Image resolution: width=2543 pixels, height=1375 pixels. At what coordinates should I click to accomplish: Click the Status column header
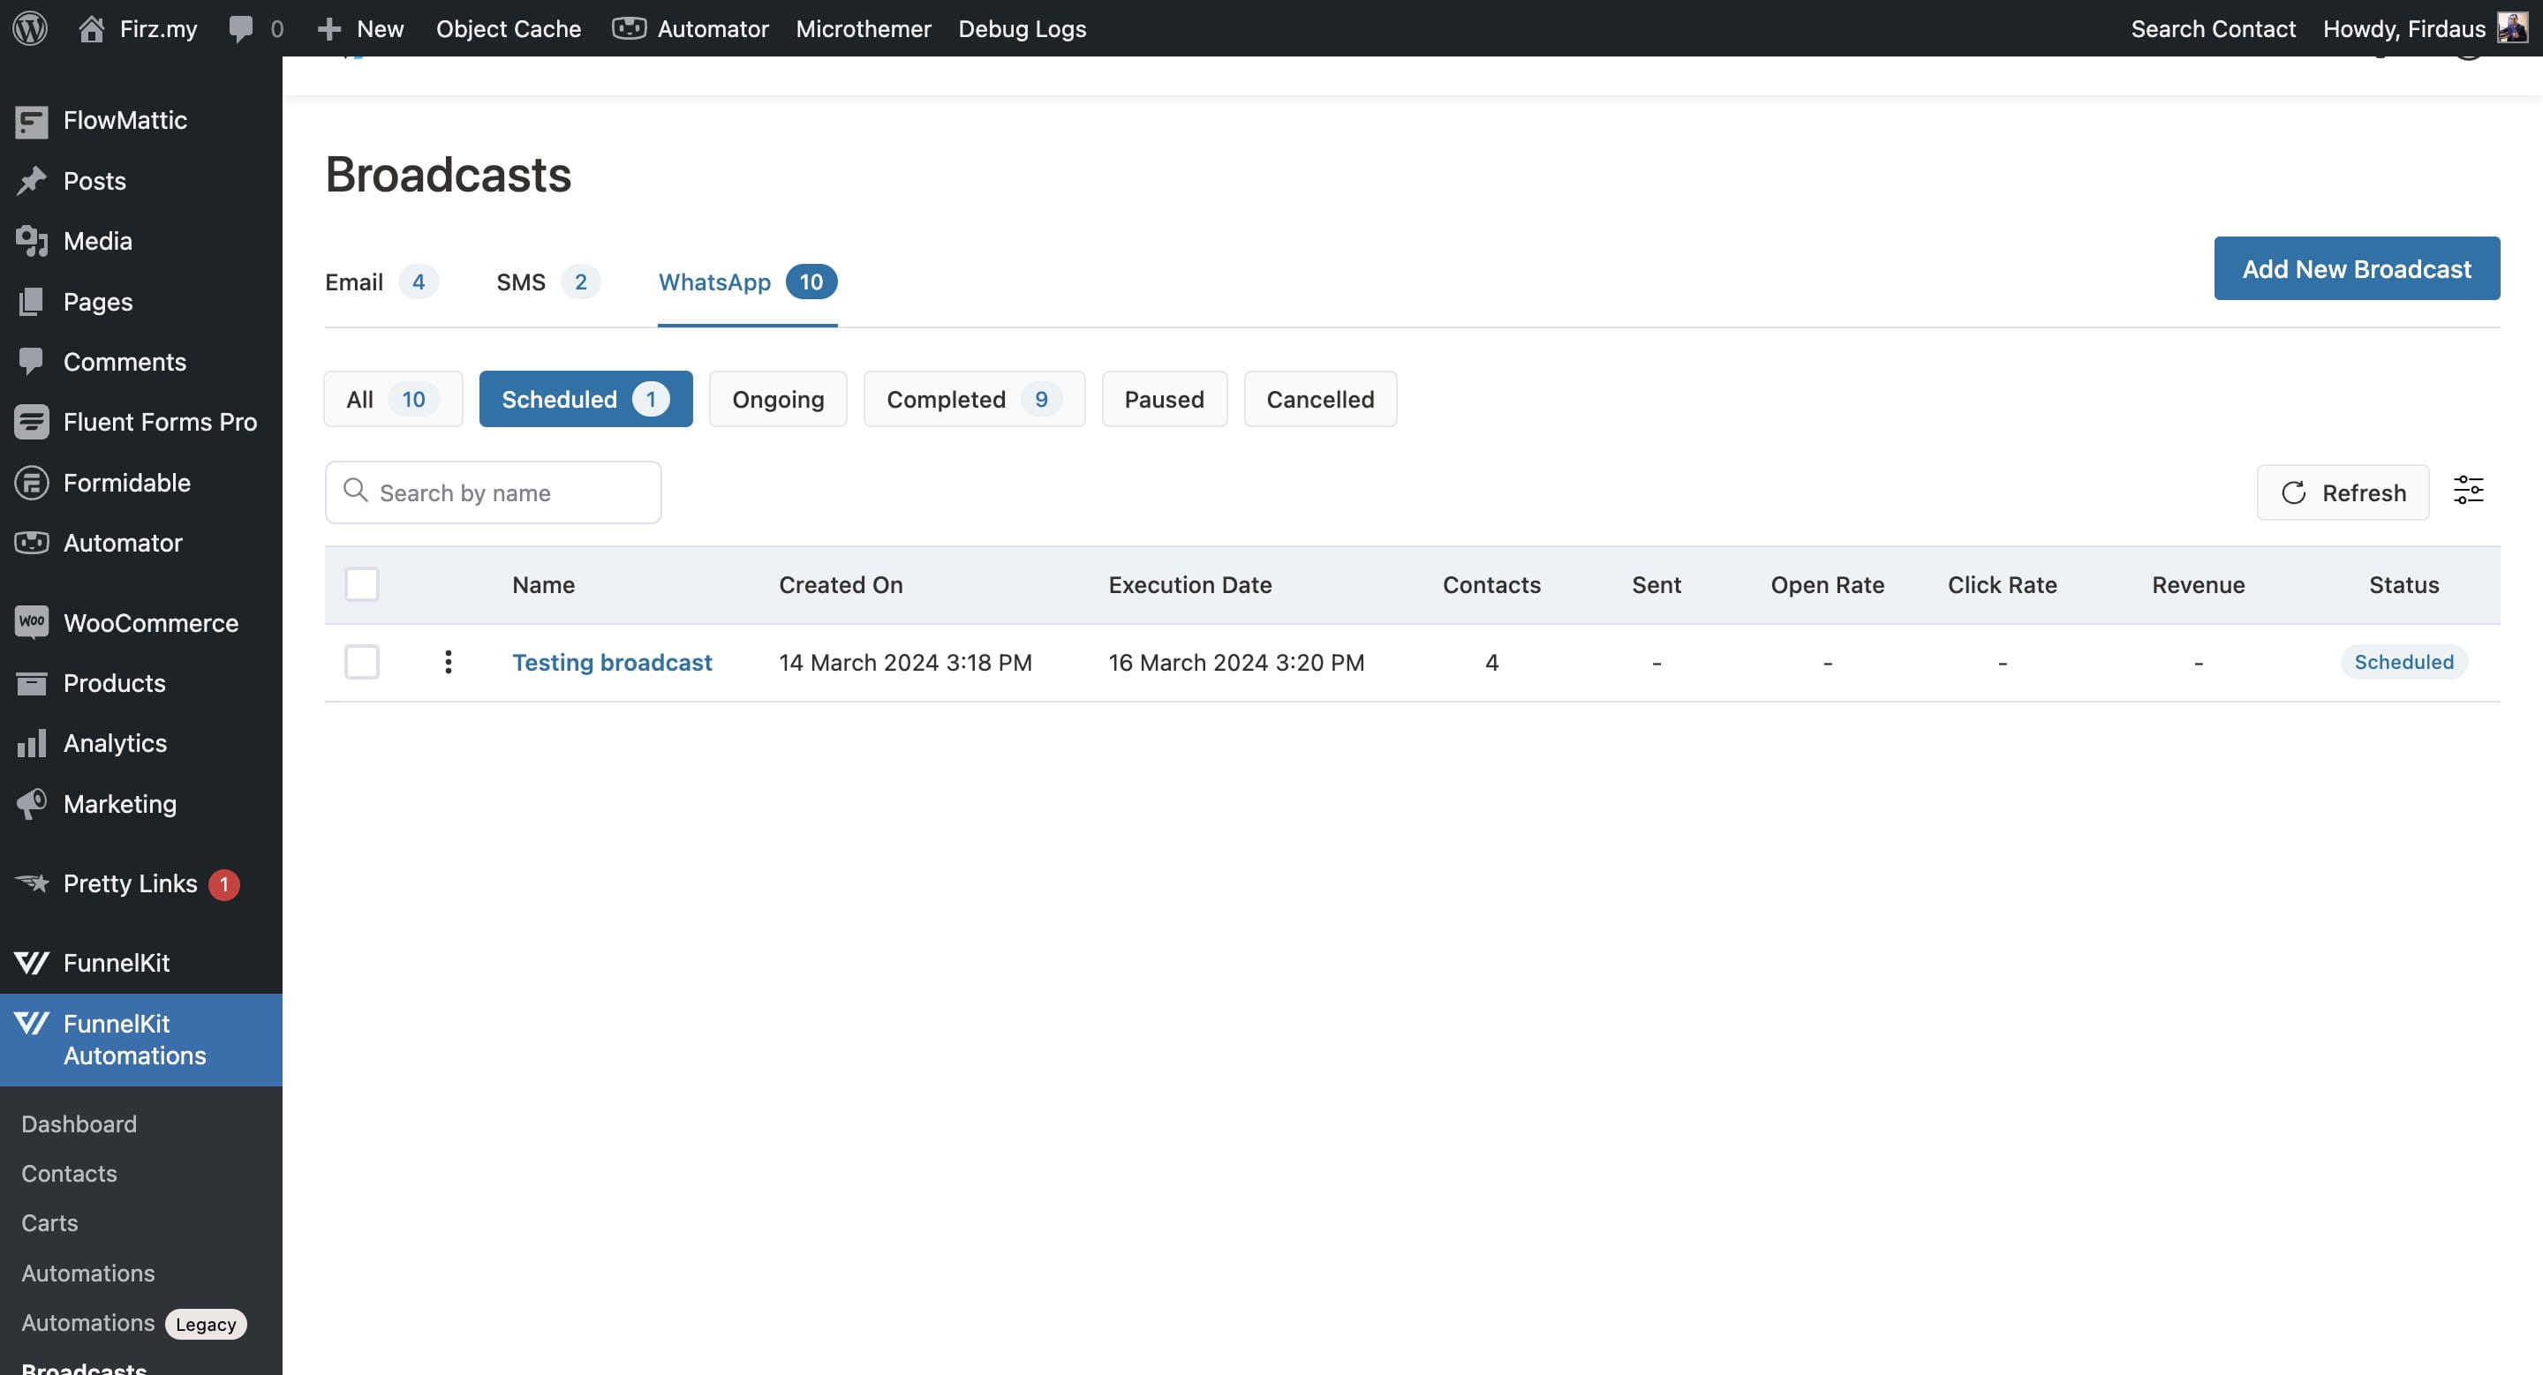[2403, 584]
